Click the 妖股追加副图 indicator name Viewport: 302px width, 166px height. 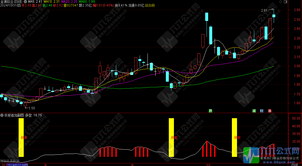pyautogui.click(x=14, y=115)
